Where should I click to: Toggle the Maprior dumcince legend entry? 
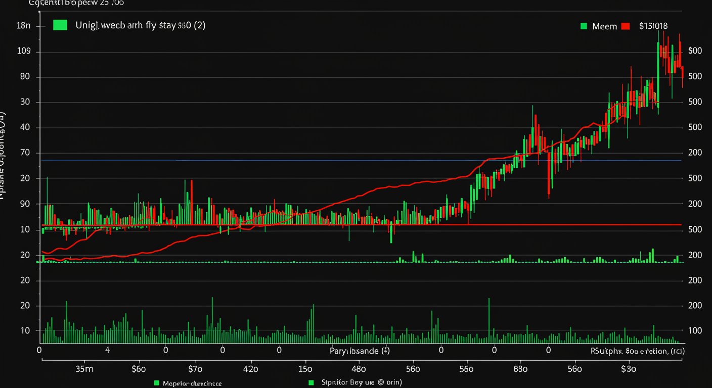(192, 383)
